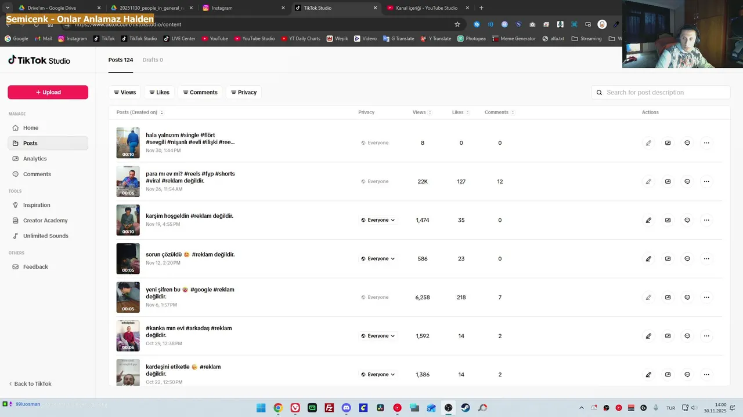Bookmark this page with the star icon
This screenshot has width=743, height=417.
tap(457, 24)
